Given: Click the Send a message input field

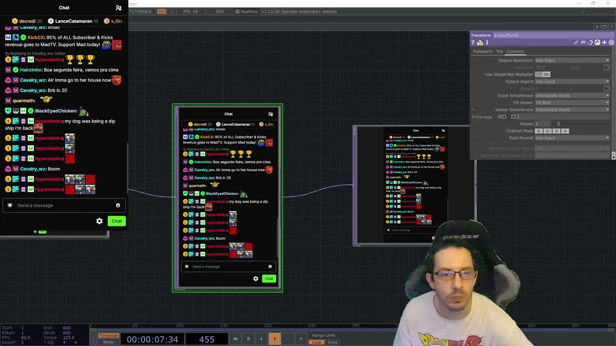Looking at the screenshot, I should tap(63, 205).
